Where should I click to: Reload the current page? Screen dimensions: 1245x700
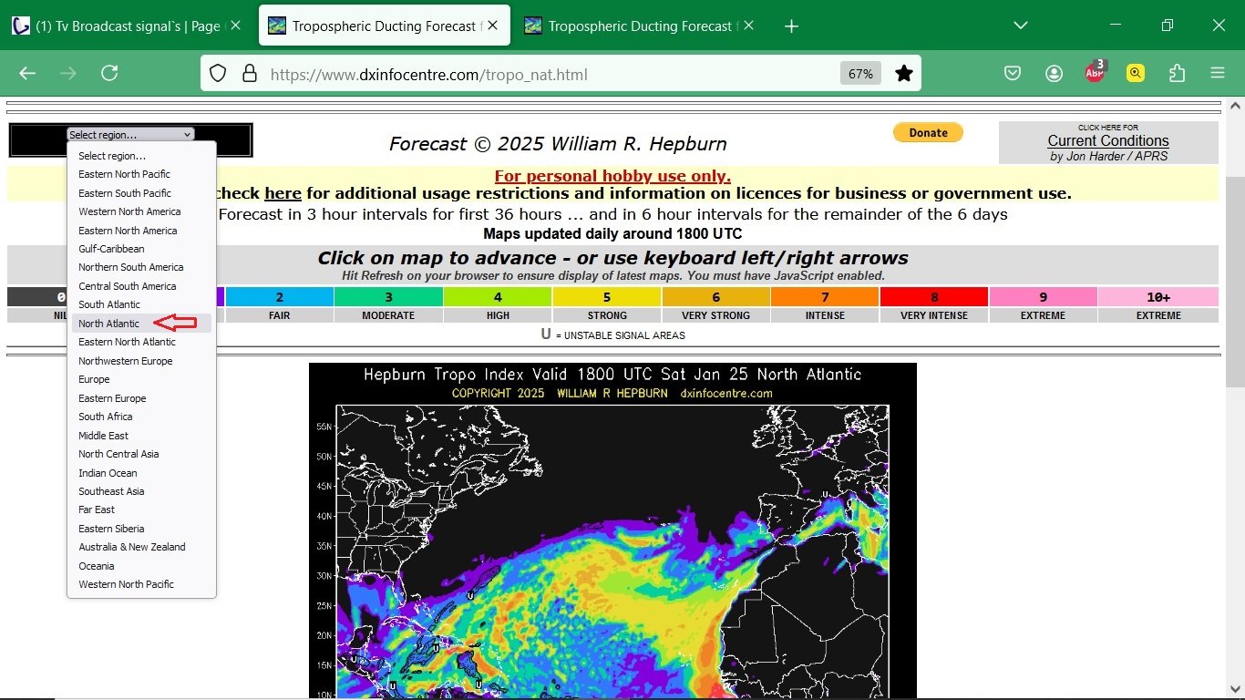[x=109, y=74]
